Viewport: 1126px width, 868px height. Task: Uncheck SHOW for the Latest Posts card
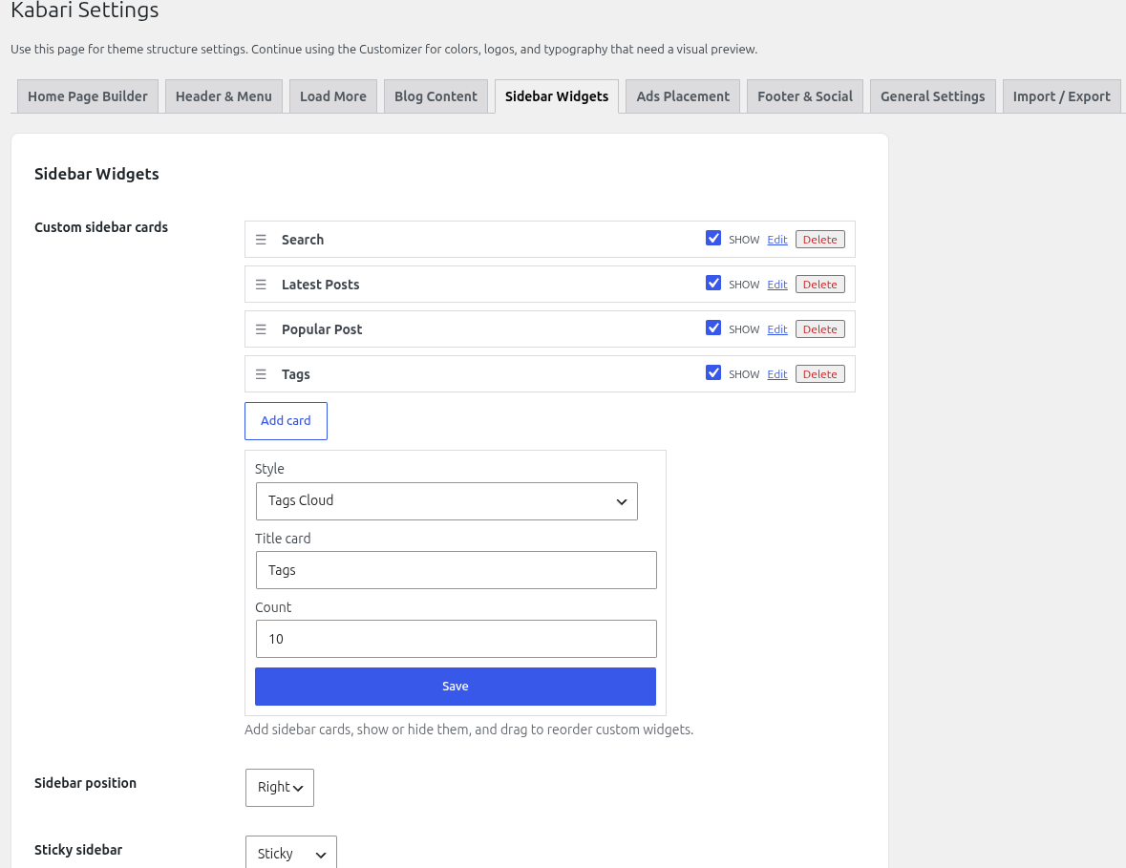coord(713,283)
